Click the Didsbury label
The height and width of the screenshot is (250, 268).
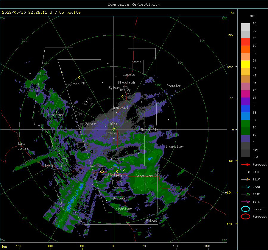point(113,133)
